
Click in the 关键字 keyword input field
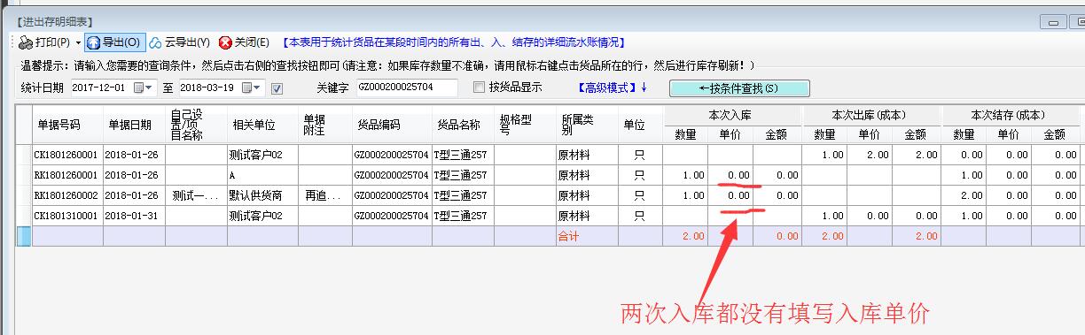[x=406, y=88]
